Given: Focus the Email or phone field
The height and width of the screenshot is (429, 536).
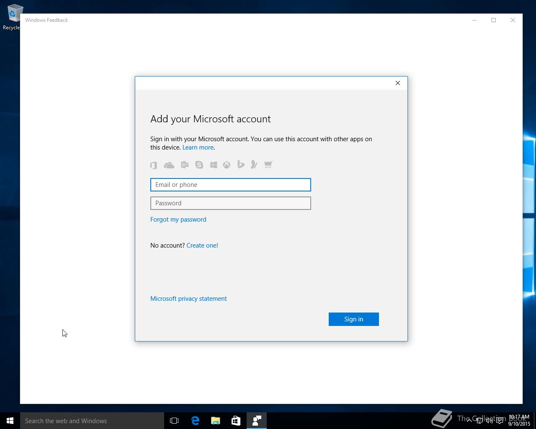Looking at the screenshot, I should [231, 185].
